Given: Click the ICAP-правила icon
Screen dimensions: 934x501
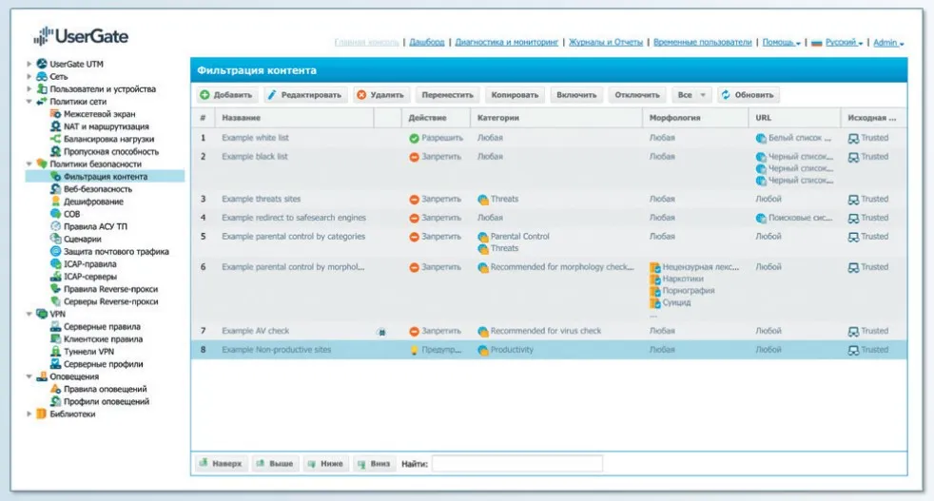Looking at the screenshot, I should coord(55,264).
